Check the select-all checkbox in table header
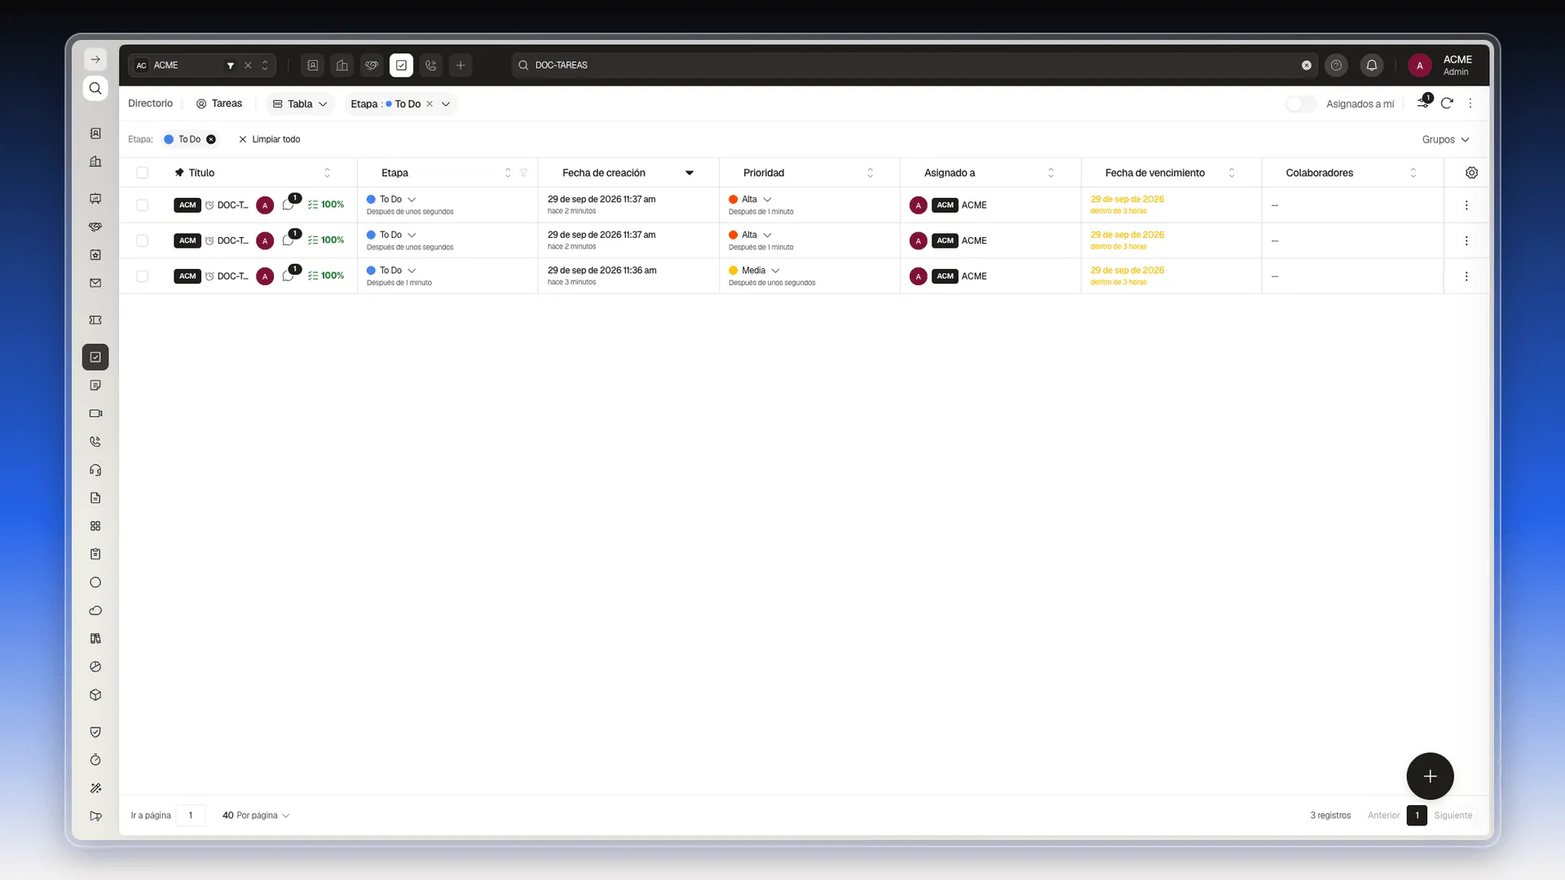 [142, 173]
